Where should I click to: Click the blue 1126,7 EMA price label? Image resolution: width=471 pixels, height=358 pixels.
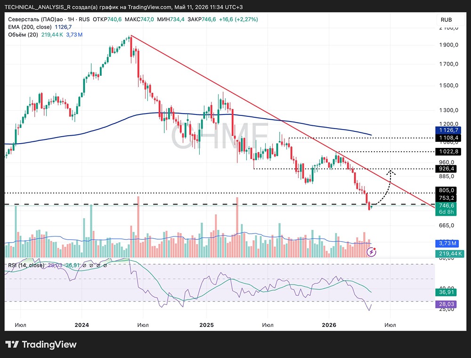point(448,130)
